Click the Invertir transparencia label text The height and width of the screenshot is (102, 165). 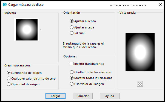coord(89,64)
